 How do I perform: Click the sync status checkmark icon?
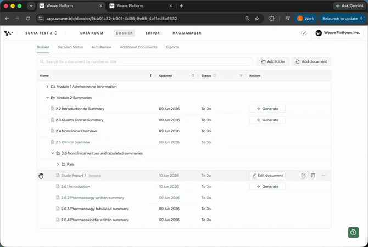[304, 33]
